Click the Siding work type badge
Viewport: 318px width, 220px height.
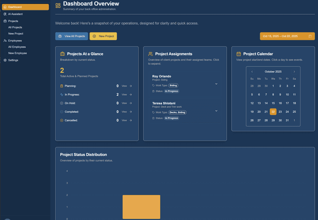(173, 85)
